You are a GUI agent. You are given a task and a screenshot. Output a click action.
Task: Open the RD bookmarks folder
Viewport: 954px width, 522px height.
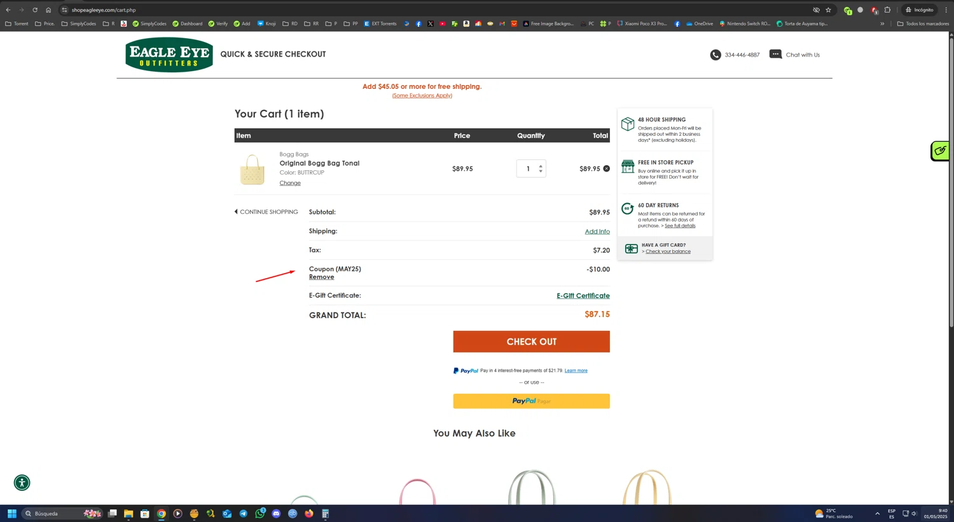click(290, 23)
